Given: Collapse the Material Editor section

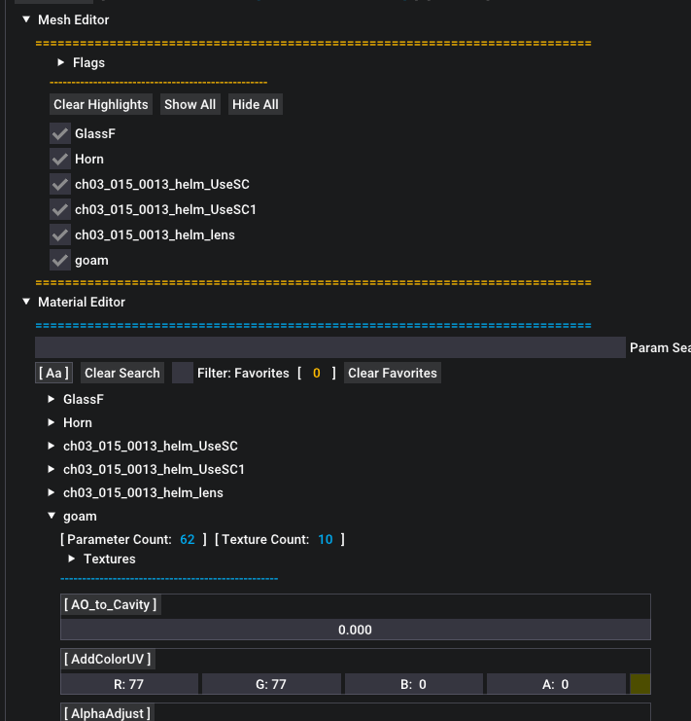Looking at the screenshot, I should click(x=26, y=302).
